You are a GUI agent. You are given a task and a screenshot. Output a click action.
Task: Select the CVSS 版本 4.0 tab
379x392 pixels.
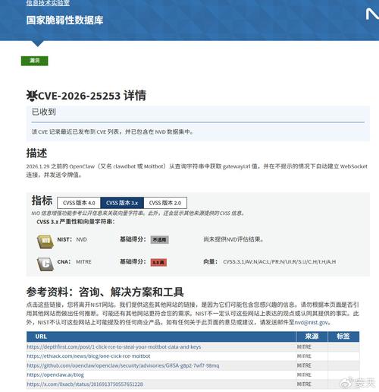pyautogui.click(x=79, y=203)
